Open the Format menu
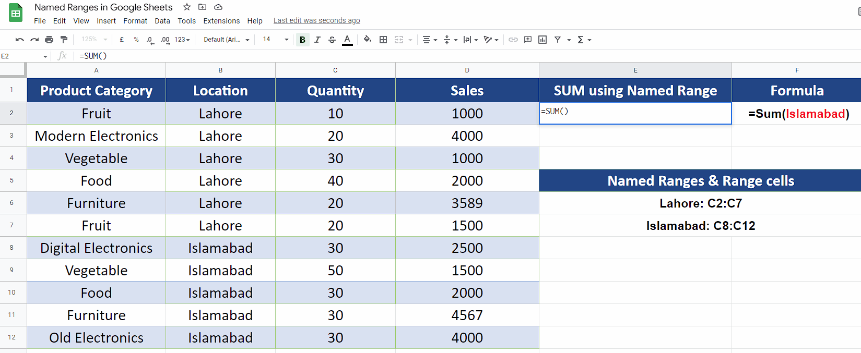 tap(135, 21)
